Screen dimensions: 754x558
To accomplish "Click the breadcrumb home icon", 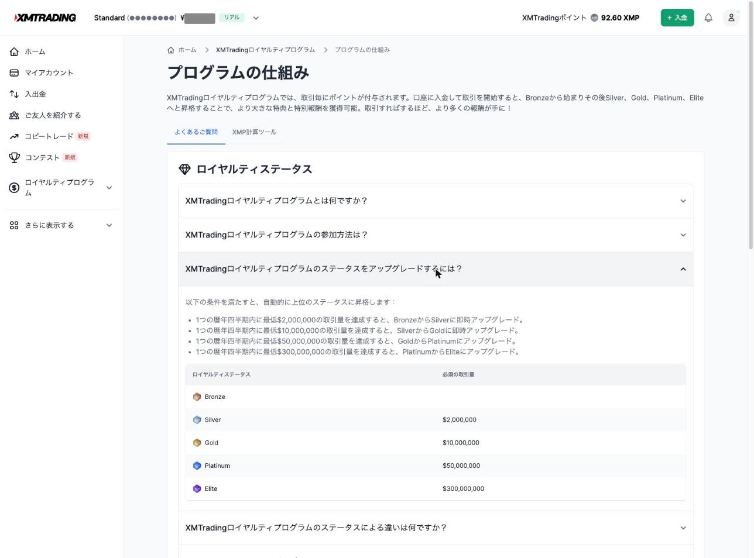I will pos(171,50).
